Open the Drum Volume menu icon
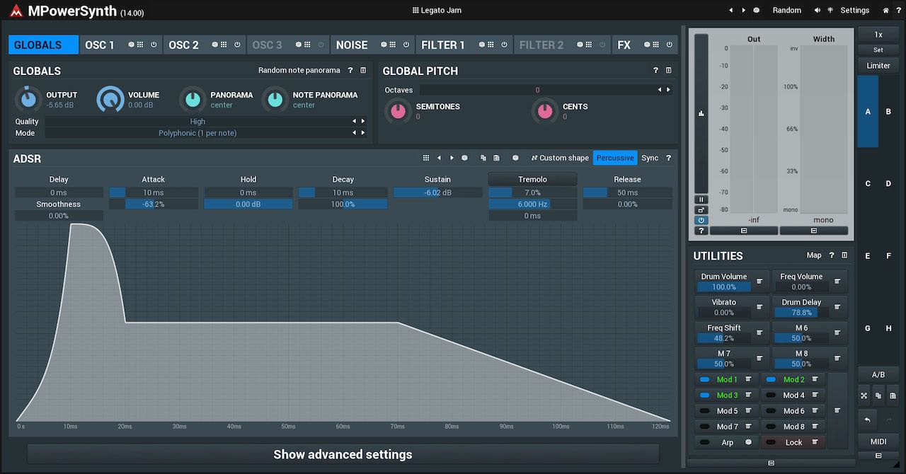906x474 pixels. click(x=759, y=282)
